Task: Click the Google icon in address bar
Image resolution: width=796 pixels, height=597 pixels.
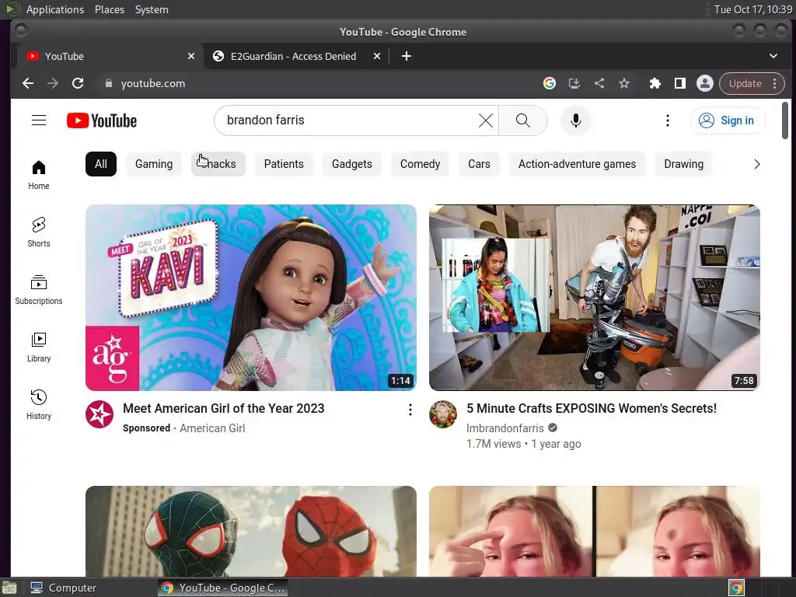Action: tap(550, 83)
